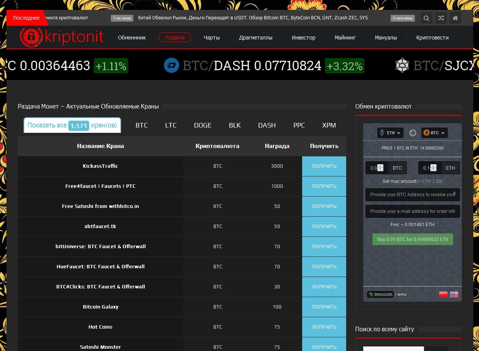Click ПОЛУЧИТЬ for Free Satoshi from withbitco.in
The height and width of the screenshot is (351, 479).
[324, 206]
